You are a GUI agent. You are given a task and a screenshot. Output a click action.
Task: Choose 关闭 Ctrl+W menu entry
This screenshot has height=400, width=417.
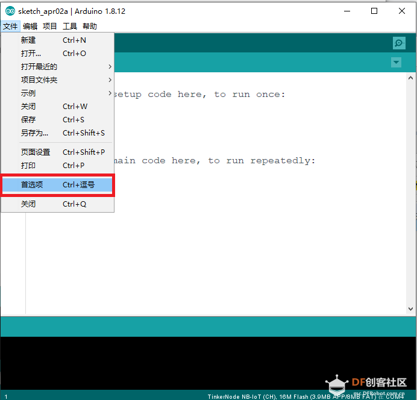57,107
